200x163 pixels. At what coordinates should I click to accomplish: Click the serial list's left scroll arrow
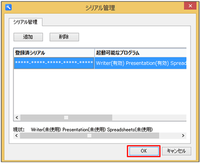point(17,117)
